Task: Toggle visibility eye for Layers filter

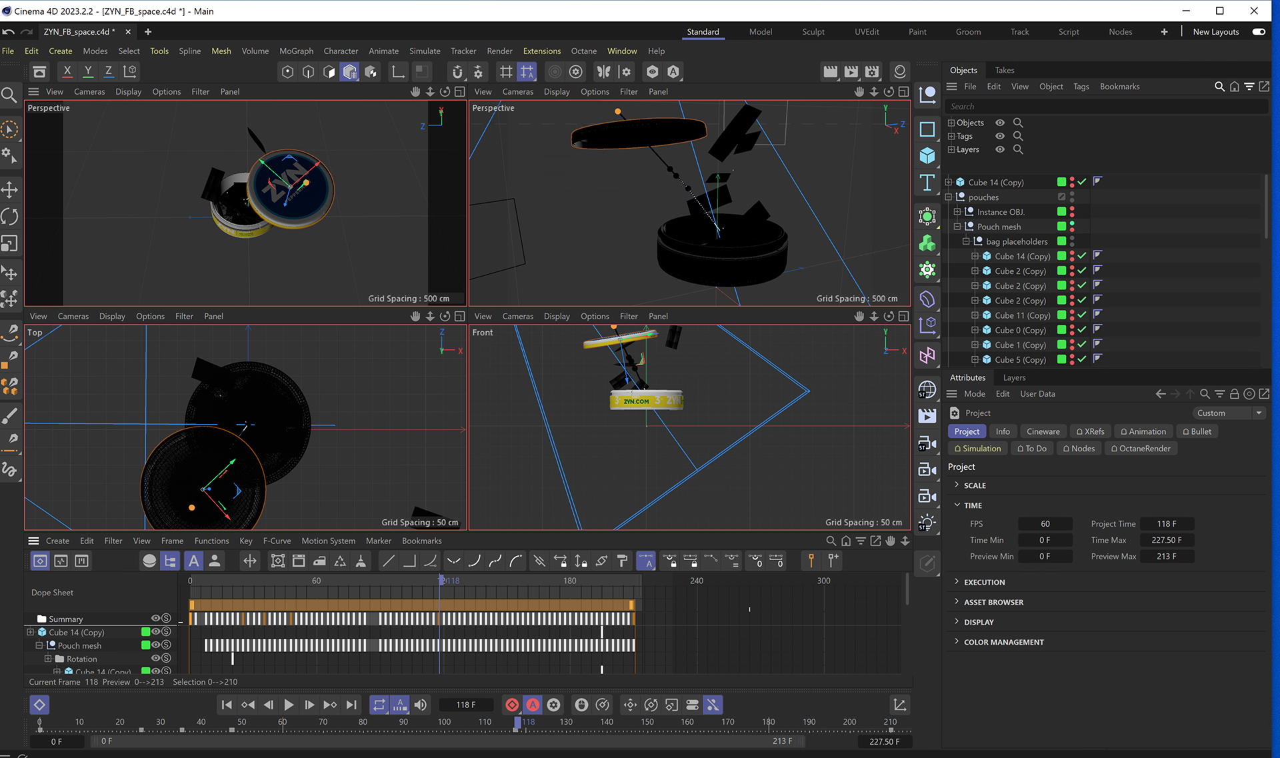Action: click(x=1000, y=149)
